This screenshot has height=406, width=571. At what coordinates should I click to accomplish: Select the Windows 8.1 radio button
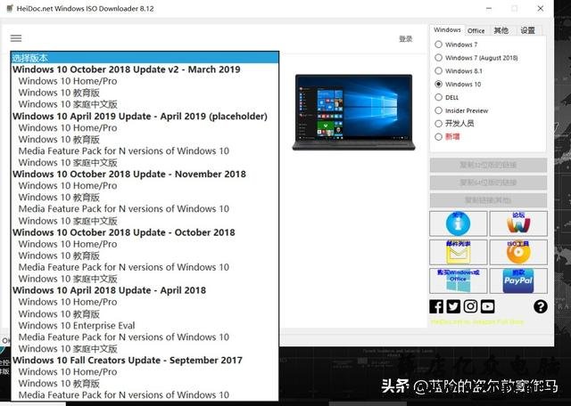[x=438, y=70]
